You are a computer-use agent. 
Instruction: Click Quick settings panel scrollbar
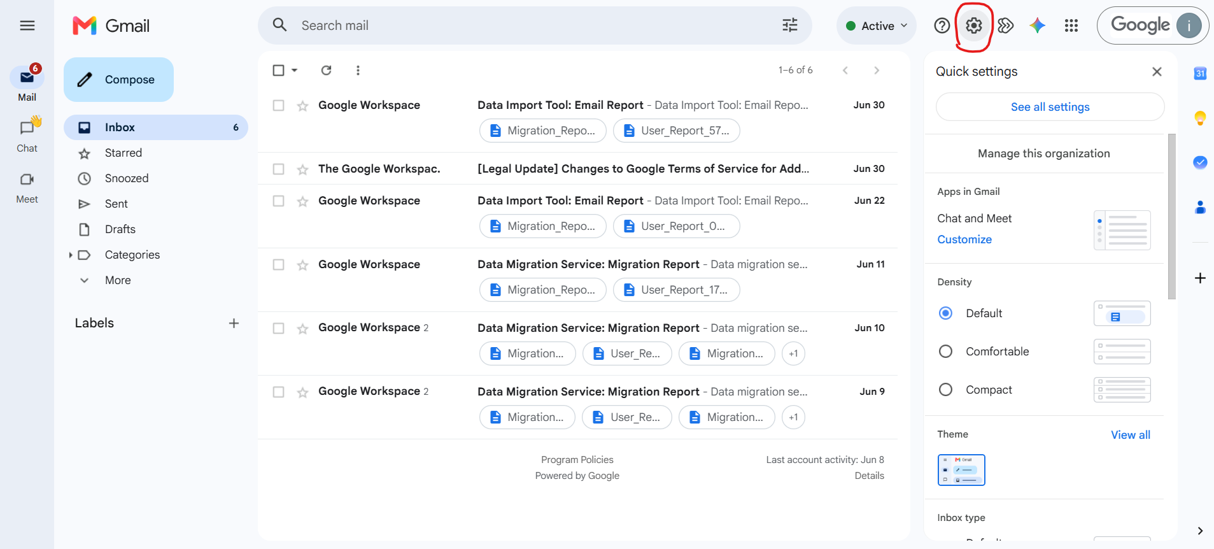[x=1172, y=217]
